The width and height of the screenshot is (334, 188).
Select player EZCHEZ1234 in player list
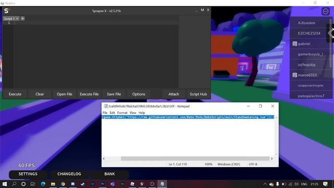pos(309,33)
